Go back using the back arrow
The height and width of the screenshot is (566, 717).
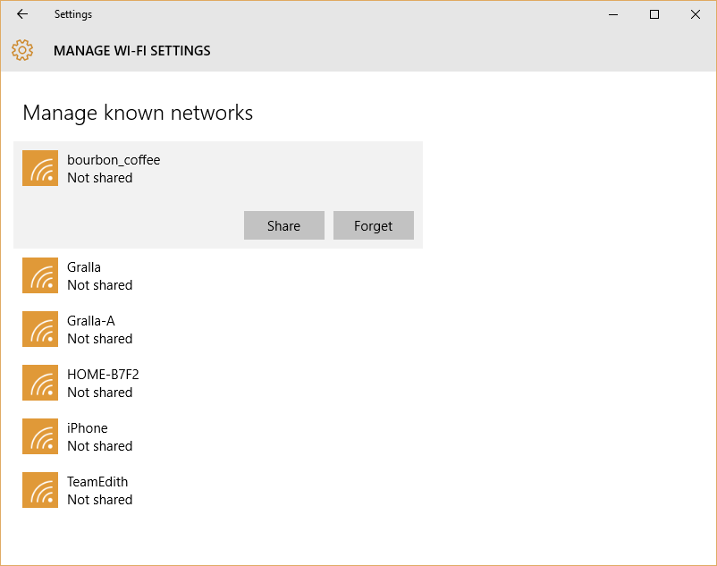click(x=22, y=14)
